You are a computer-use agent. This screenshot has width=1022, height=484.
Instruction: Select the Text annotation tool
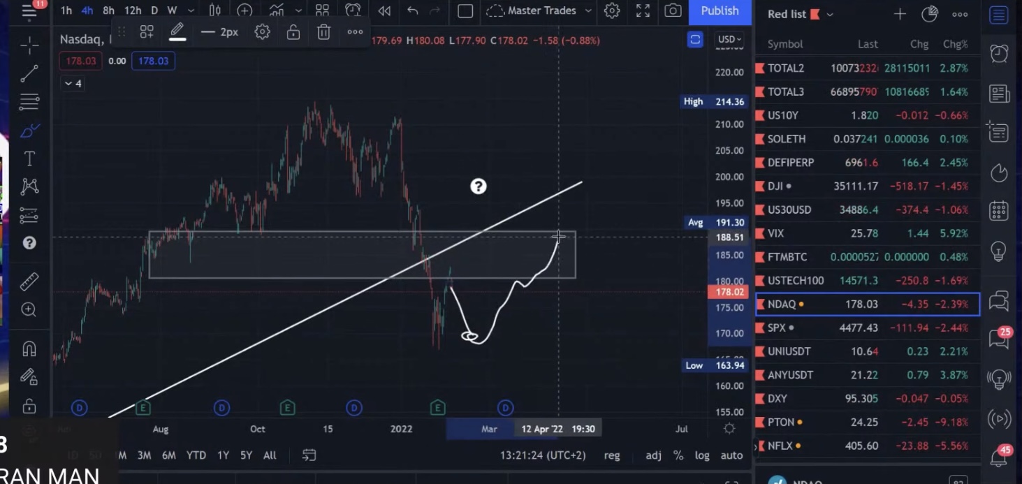pos(29,159)
